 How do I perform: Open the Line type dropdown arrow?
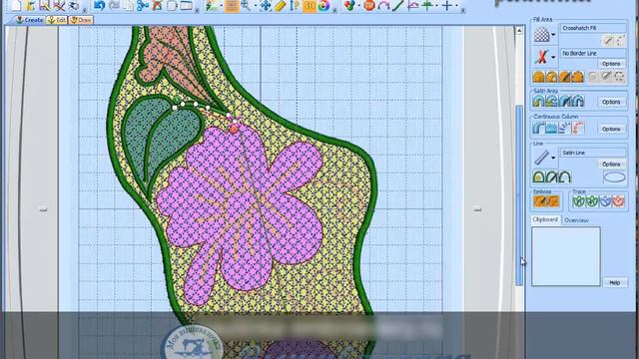click(x=553, y=158)
